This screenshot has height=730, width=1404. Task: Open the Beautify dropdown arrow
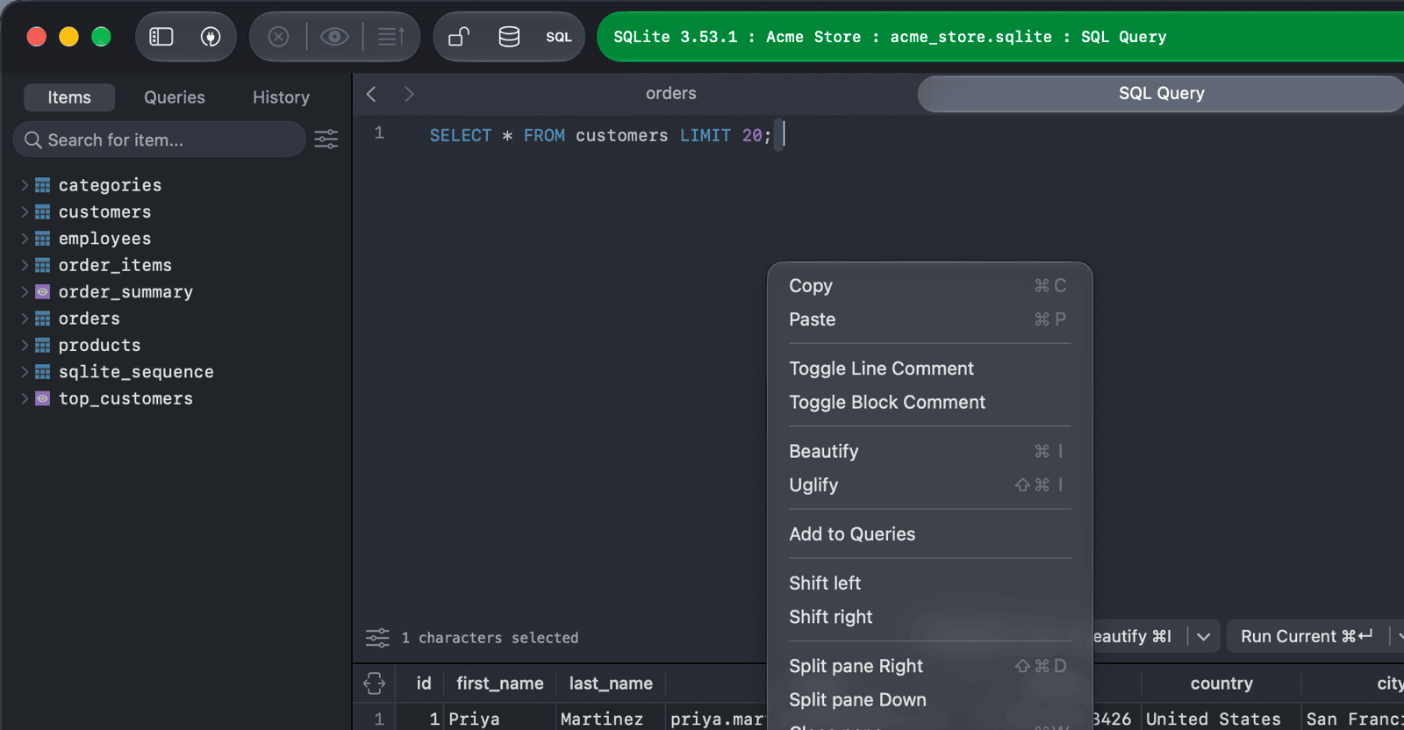[1203, 637]
